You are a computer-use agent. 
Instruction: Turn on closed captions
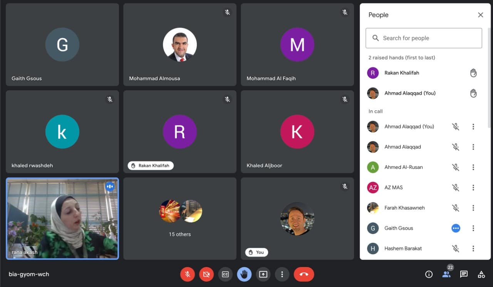click(225, 274)
